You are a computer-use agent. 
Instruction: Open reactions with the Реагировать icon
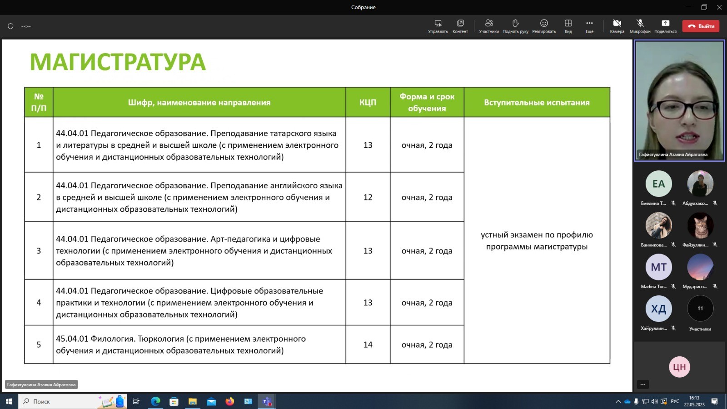[543, 26]
